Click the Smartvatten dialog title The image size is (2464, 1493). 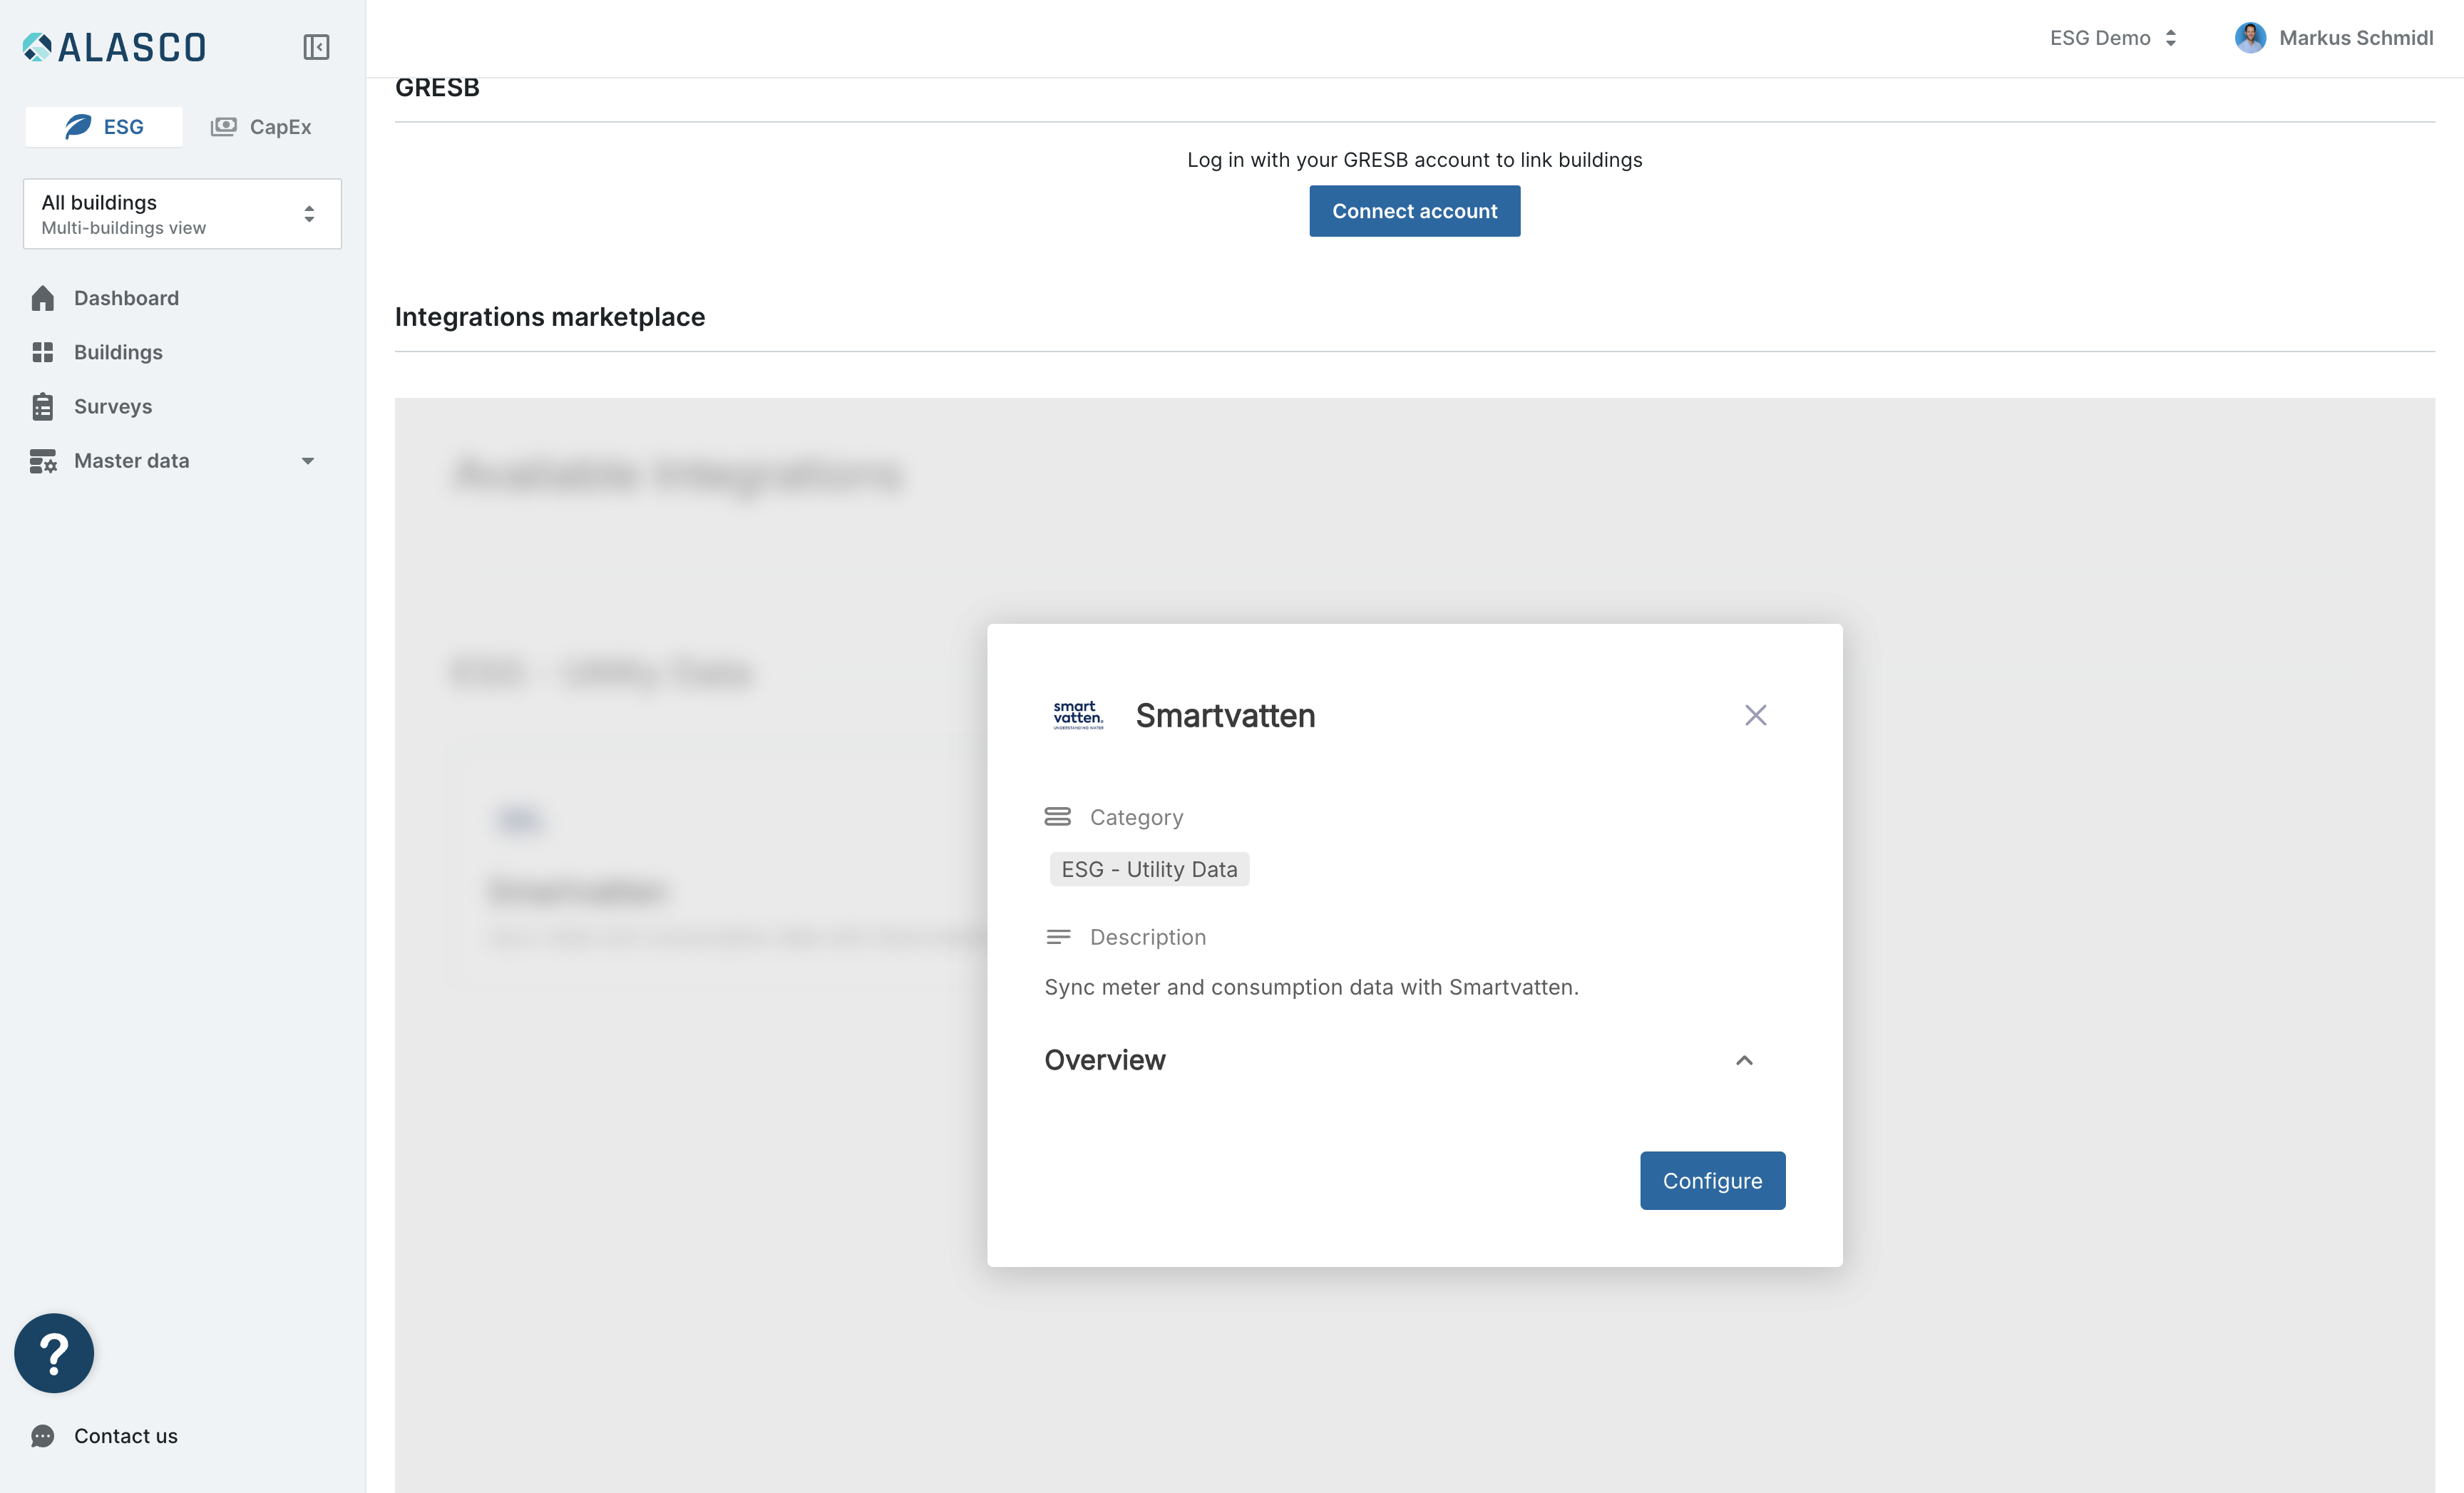click(x=1225, y=716)
